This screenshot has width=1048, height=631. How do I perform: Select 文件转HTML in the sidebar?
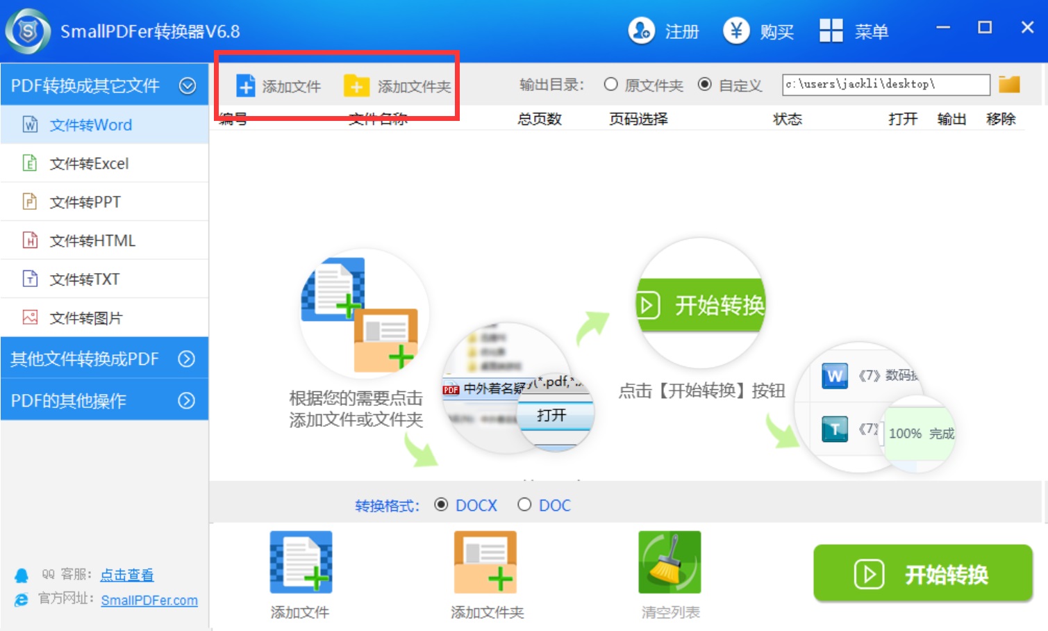click(x=104, y=240)
